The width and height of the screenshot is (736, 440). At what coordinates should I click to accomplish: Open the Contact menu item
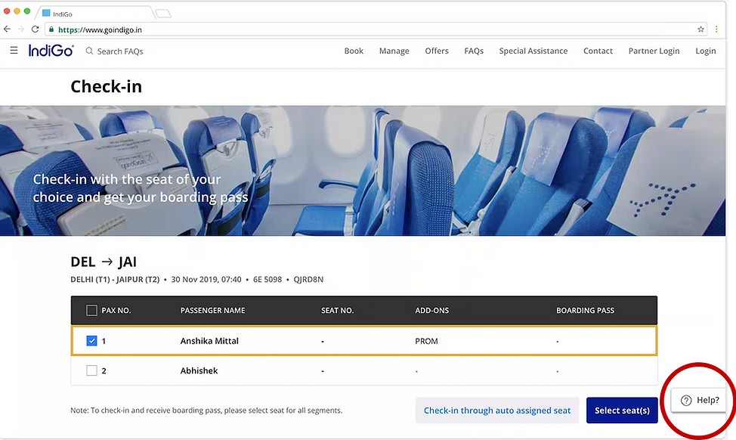click(x=598, y=51)
